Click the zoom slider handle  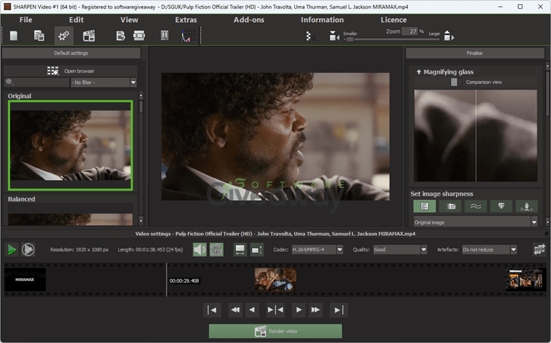pos(350,39)
